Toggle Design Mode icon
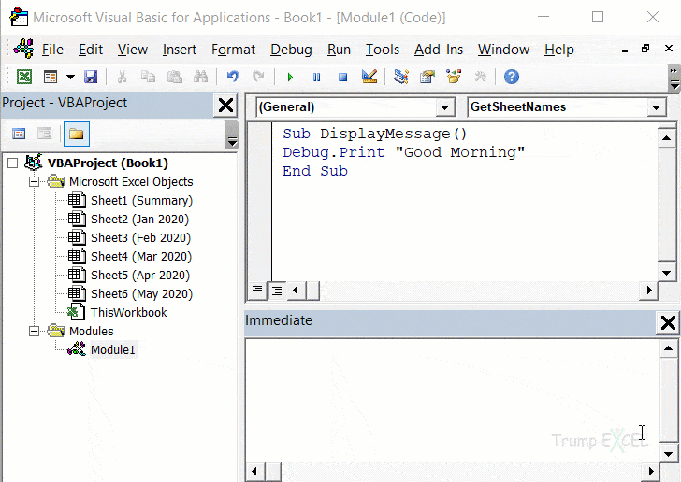The width and height of the screenshot is (681, 482). (x=369, y=77)
